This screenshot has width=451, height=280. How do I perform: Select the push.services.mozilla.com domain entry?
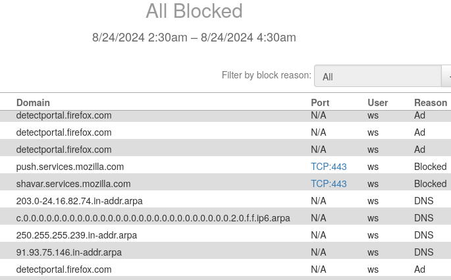70,167
